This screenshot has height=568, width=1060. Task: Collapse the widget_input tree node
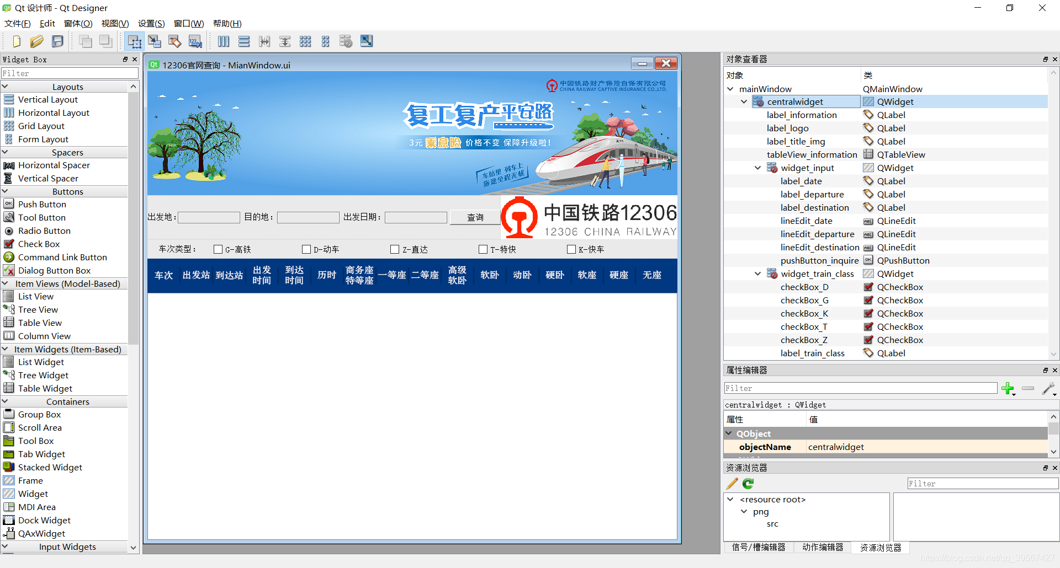pyautogui.click(x=758, y=168)
